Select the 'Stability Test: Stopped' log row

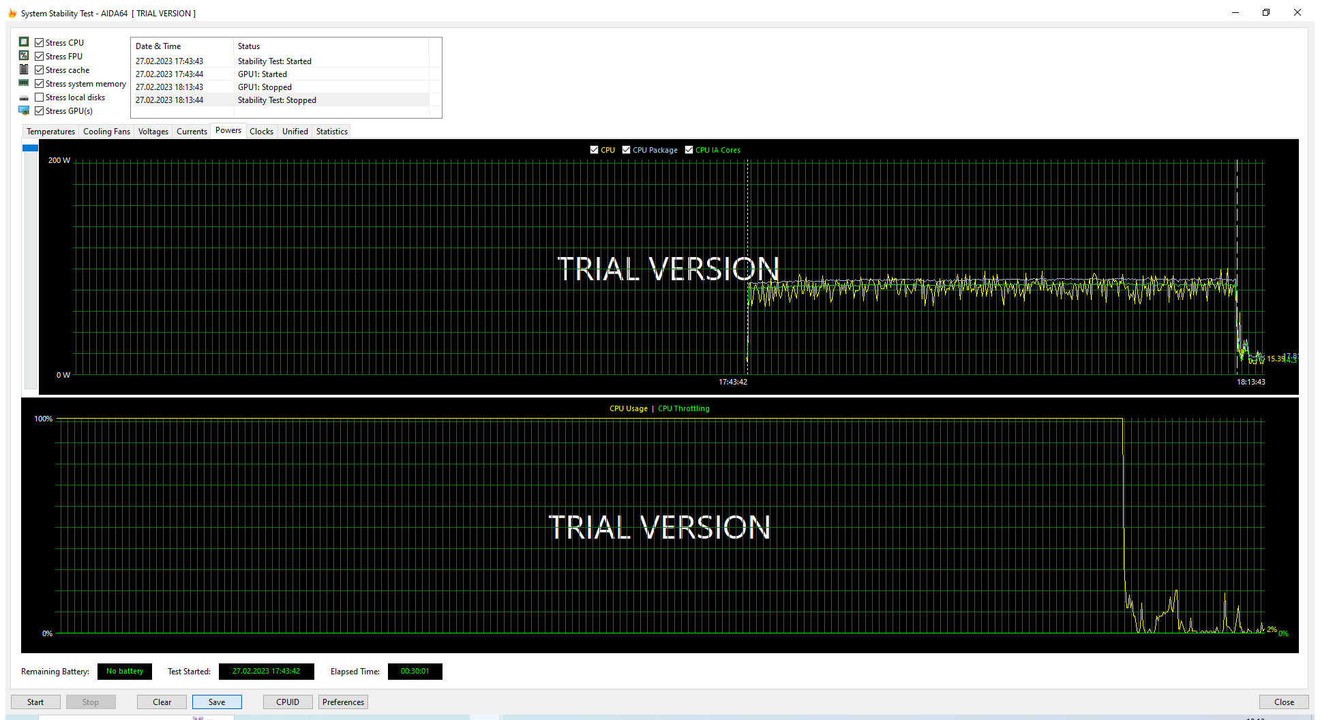pos(277,100)
